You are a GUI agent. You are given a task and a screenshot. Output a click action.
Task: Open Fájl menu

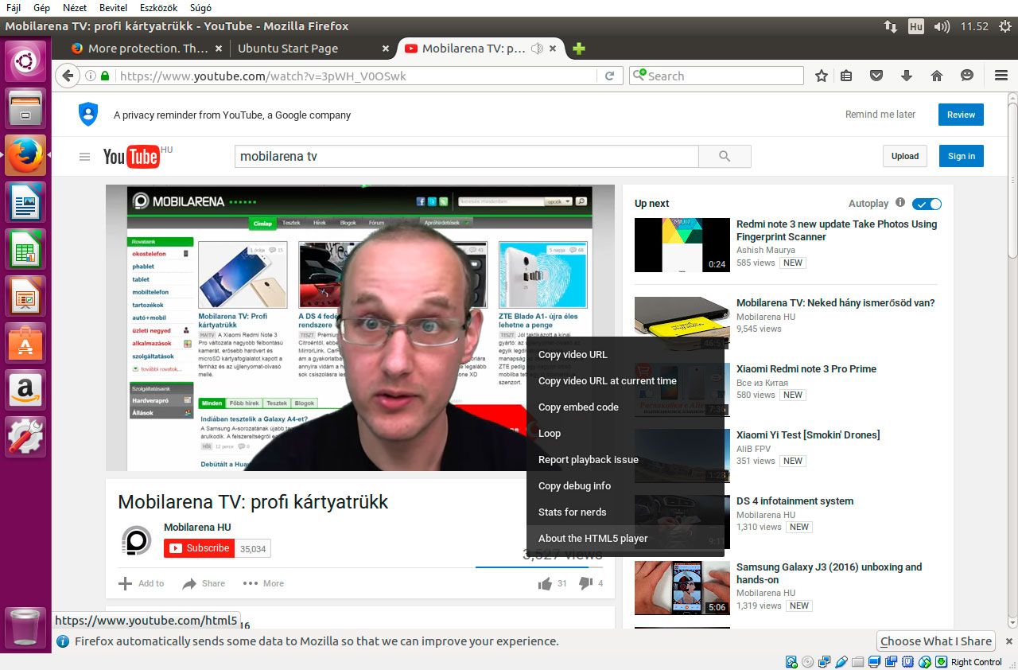tap(14, 8)
